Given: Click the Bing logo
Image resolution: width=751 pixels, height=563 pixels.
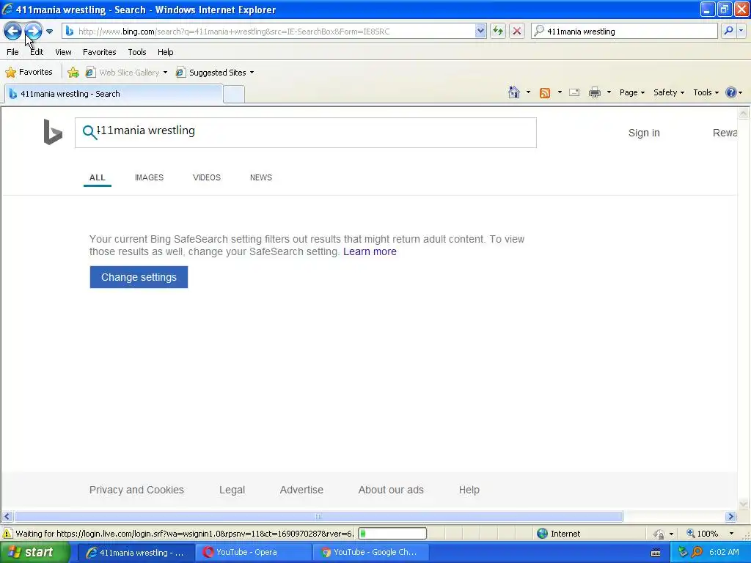Looking at the screenshot, I should pos(53,132).
